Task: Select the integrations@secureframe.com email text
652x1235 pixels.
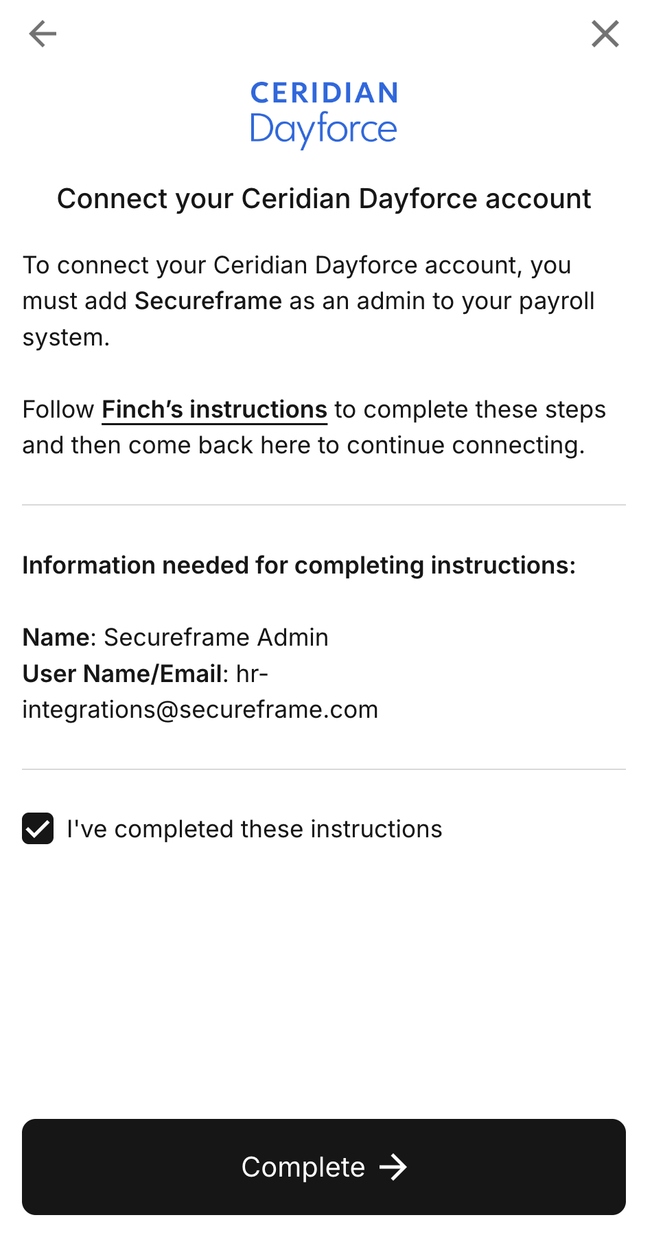Action: tap(200, 710)
